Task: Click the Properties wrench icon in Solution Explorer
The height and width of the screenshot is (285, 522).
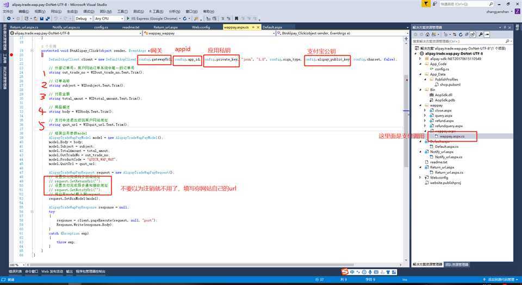Action: click(480, 35)
